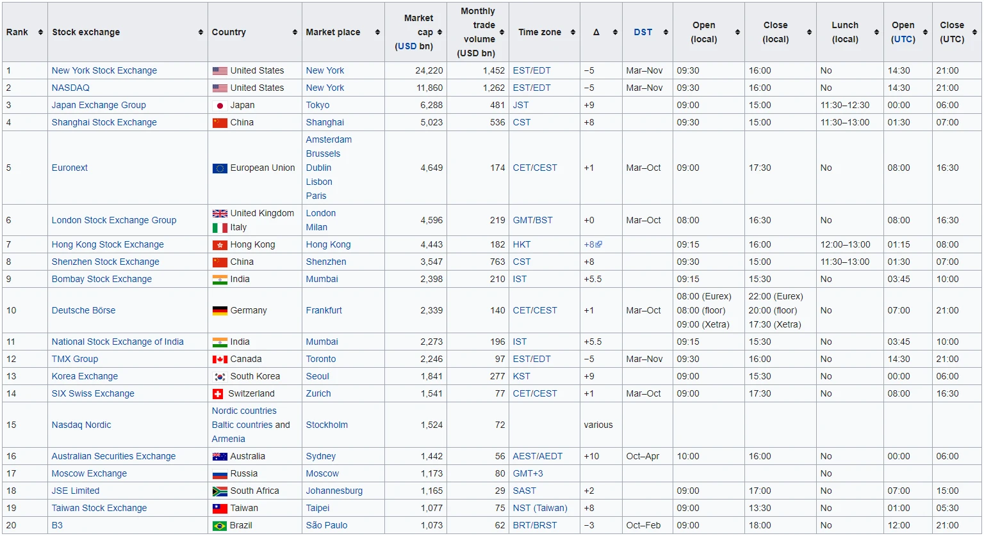Sort by DST column arrows
Viewport: 984px width, 536px height.
click(x=666, y=32)
